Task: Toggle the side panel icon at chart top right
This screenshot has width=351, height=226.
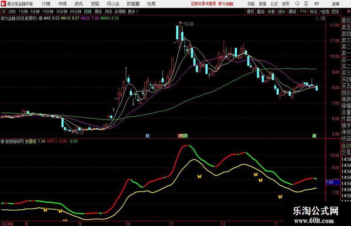Action: click(322, 19)
